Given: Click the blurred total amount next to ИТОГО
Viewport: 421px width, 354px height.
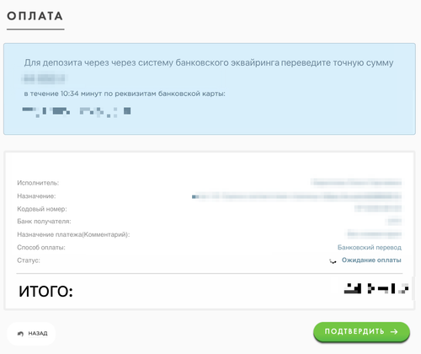Looking at the screenshot, I should (x=376, y=288).
